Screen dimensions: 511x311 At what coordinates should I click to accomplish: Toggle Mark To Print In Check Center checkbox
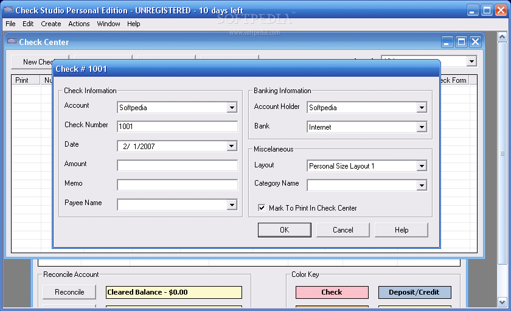[x=262, y=208]
